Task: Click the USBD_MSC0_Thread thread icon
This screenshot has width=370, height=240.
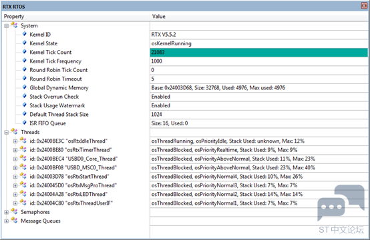Action: click(x=23, y=167)
